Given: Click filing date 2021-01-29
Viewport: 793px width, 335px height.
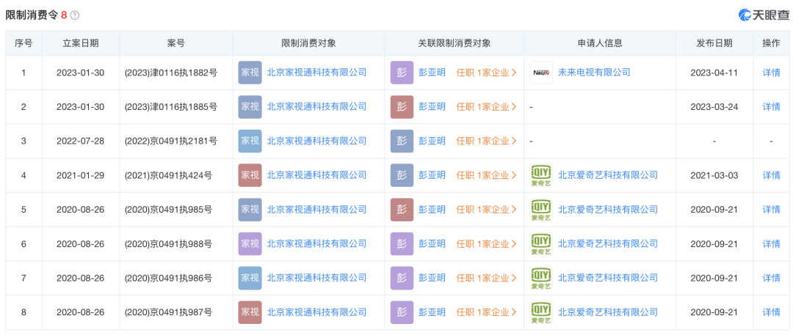Looking at the screenshot, I should point(81,175).
